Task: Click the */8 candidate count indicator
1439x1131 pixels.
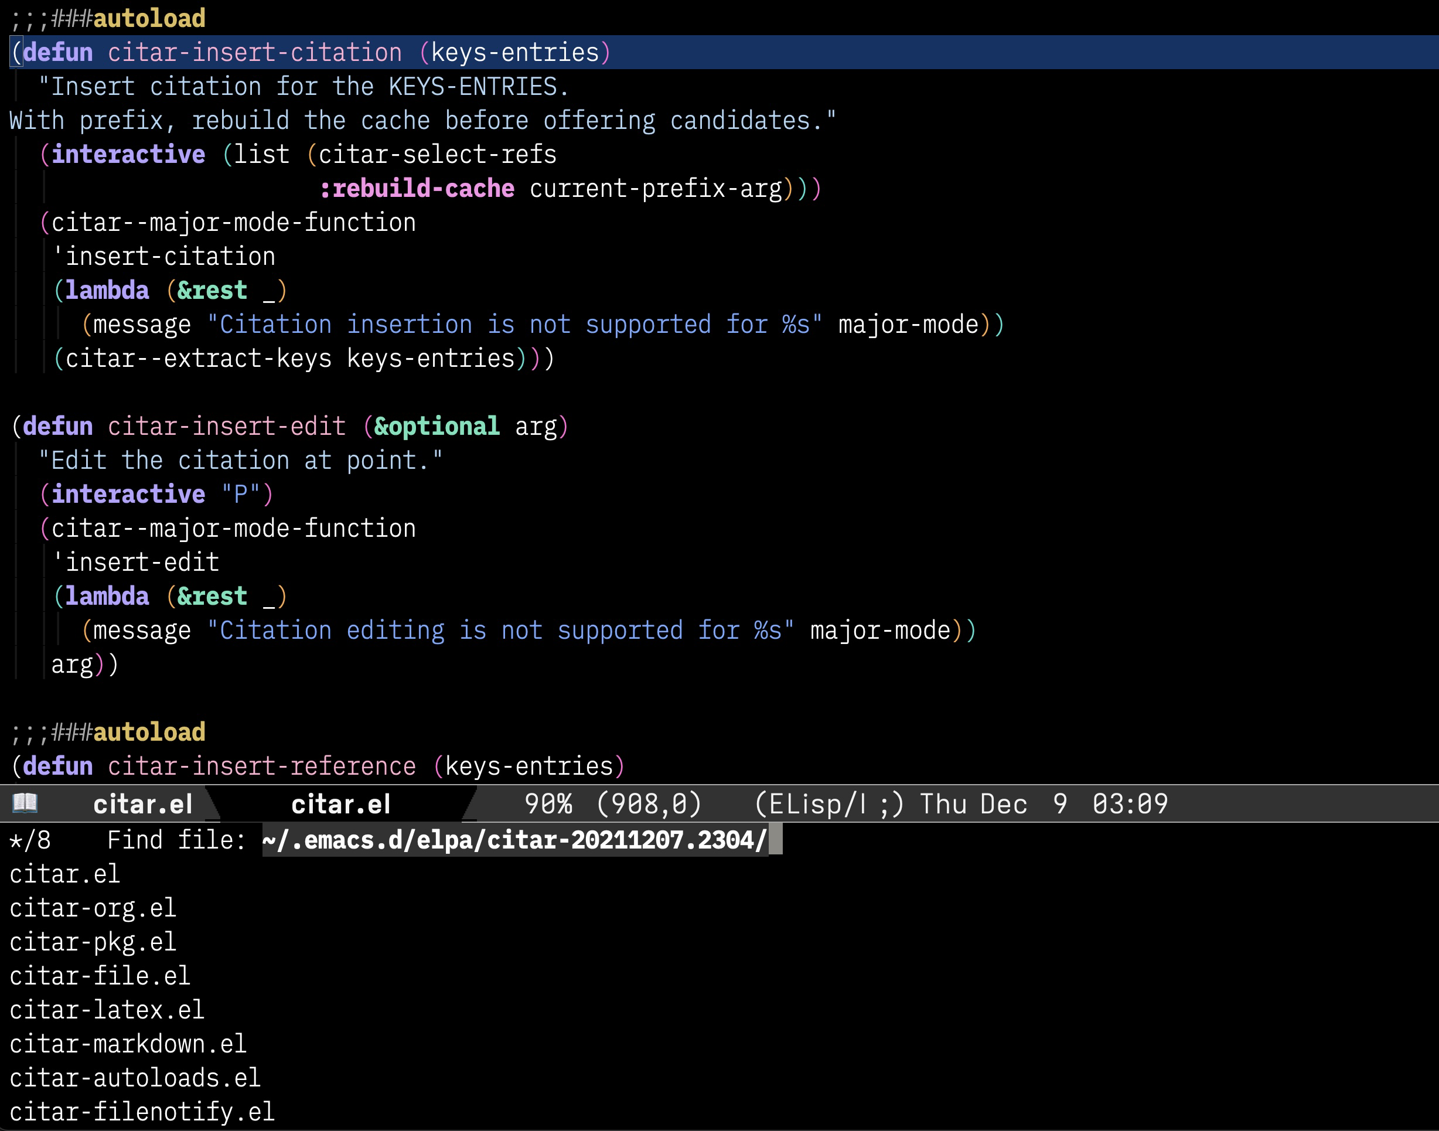Action: click(x=30, y=840)
